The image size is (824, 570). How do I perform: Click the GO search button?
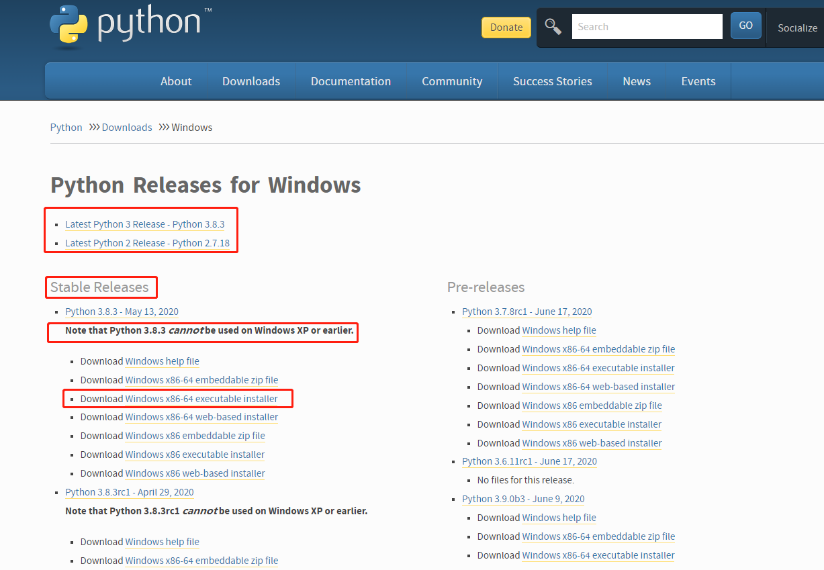point(745,25)
